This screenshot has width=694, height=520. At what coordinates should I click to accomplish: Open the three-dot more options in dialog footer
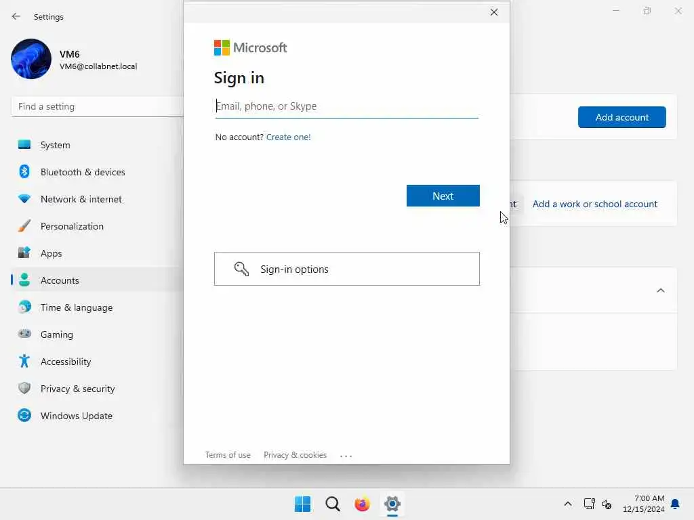point(346,456)
